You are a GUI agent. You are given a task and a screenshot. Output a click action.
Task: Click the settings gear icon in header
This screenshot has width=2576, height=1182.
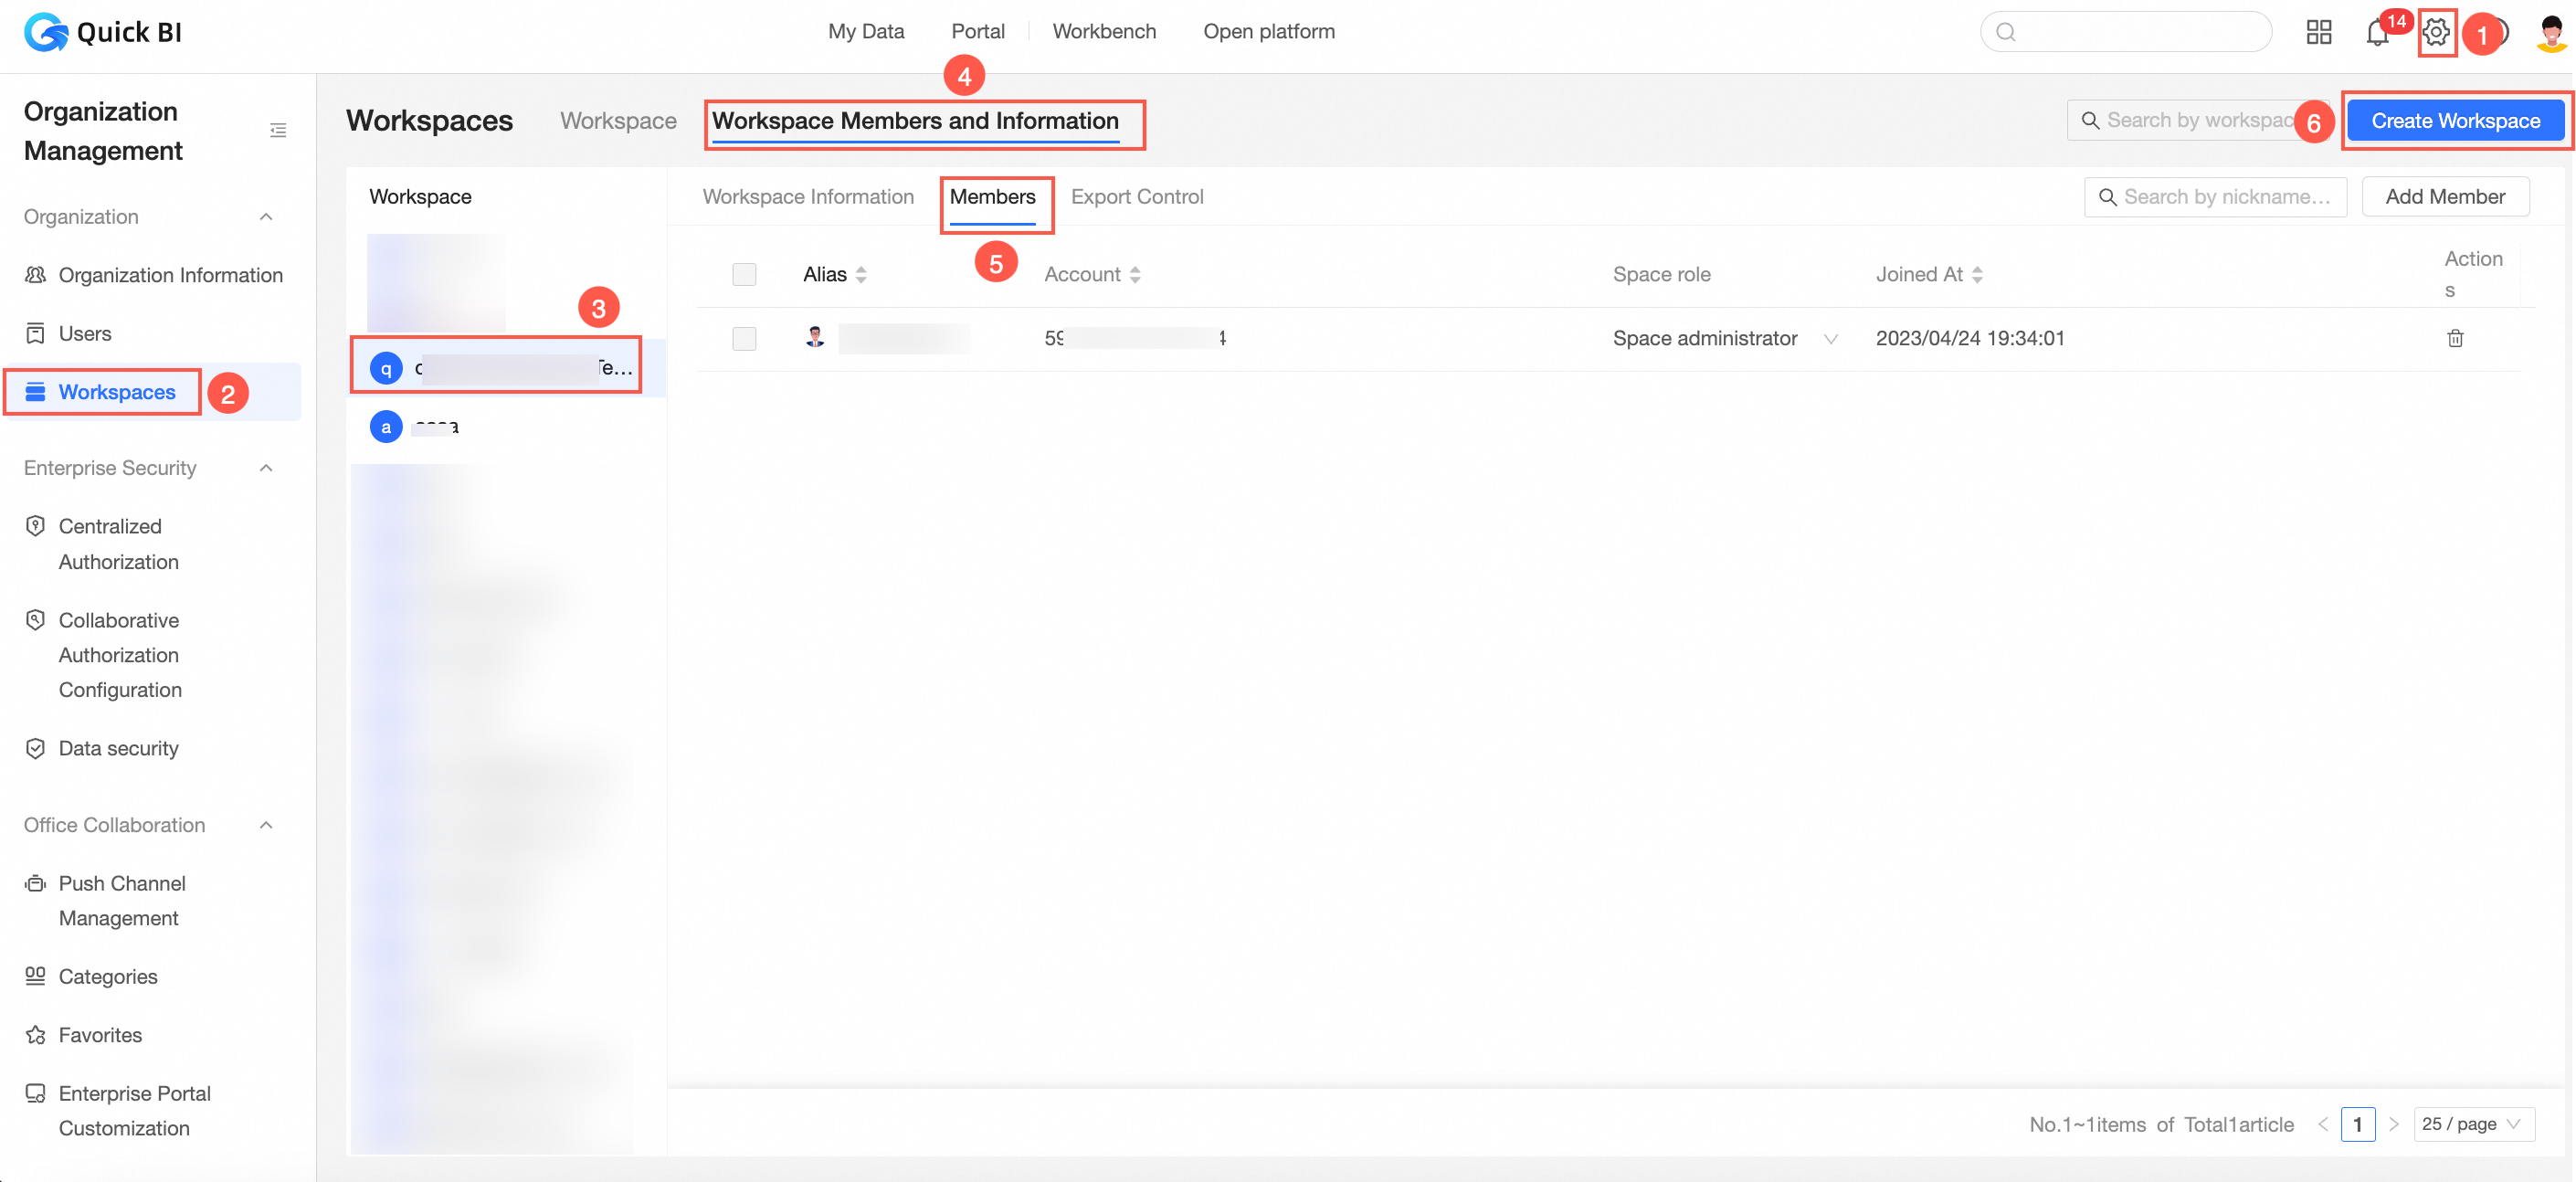tap(2436, 32)
